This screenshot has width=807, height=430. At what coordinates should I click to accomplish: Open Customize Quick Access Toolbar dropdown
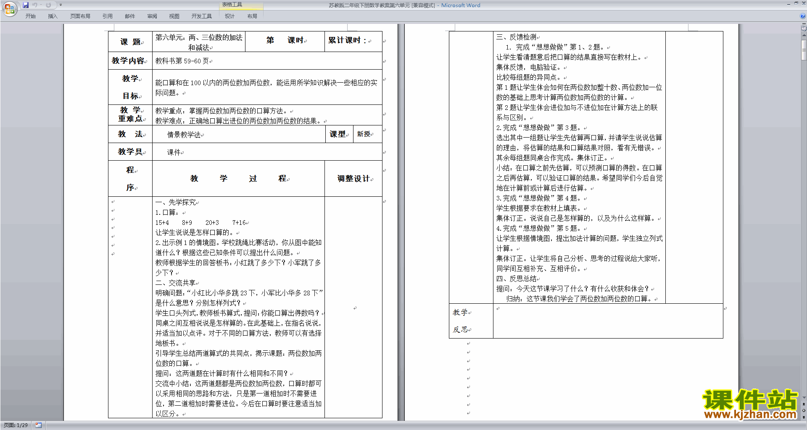coord(61,5)
